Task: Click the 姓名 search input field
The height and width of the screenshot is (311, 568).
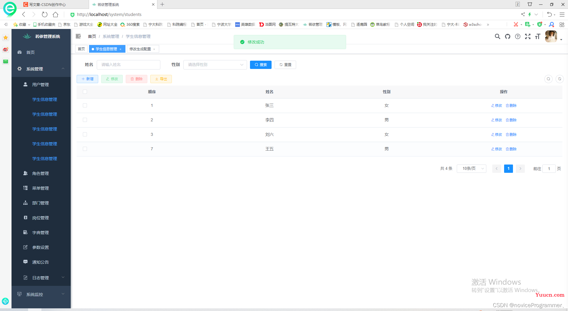Action: click(x=128, y=65)
